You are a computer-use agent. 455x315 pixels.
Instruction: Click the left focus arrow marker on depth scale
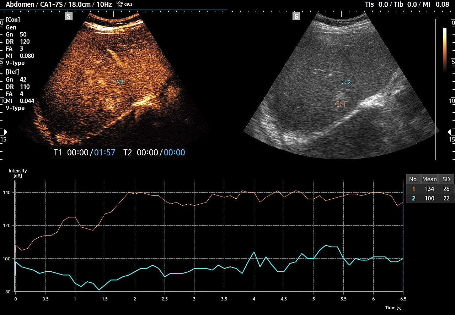click(x=5, y=132)
